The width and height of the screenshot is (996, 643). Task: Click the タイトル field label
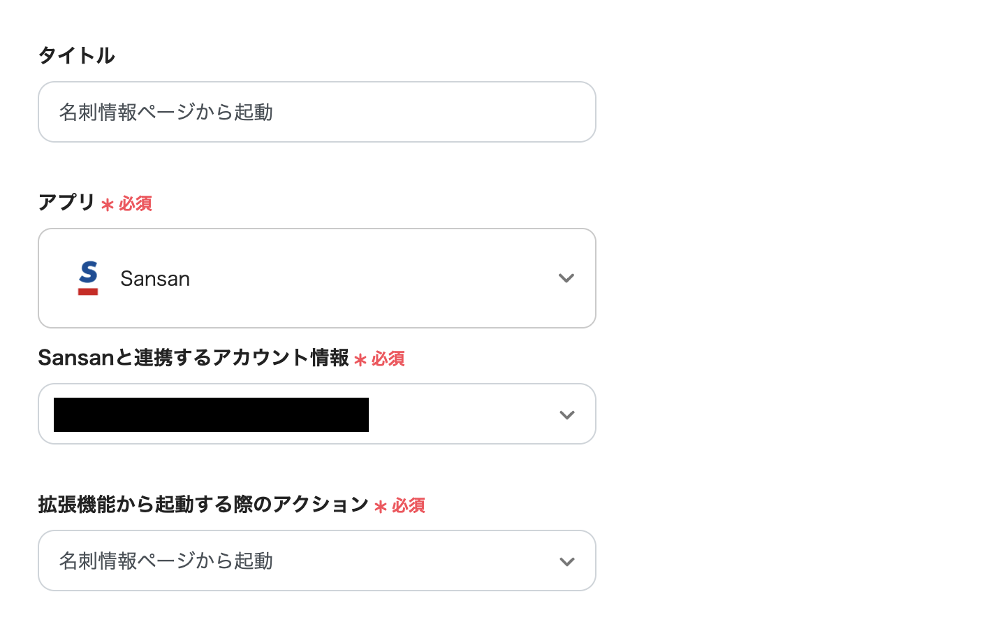[x=76, y=55]
